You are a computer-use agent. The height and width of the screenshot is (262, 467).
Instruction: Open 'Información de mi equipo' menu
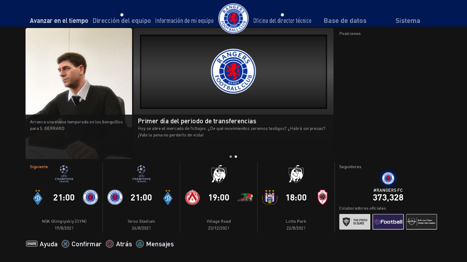pos(184,21)
